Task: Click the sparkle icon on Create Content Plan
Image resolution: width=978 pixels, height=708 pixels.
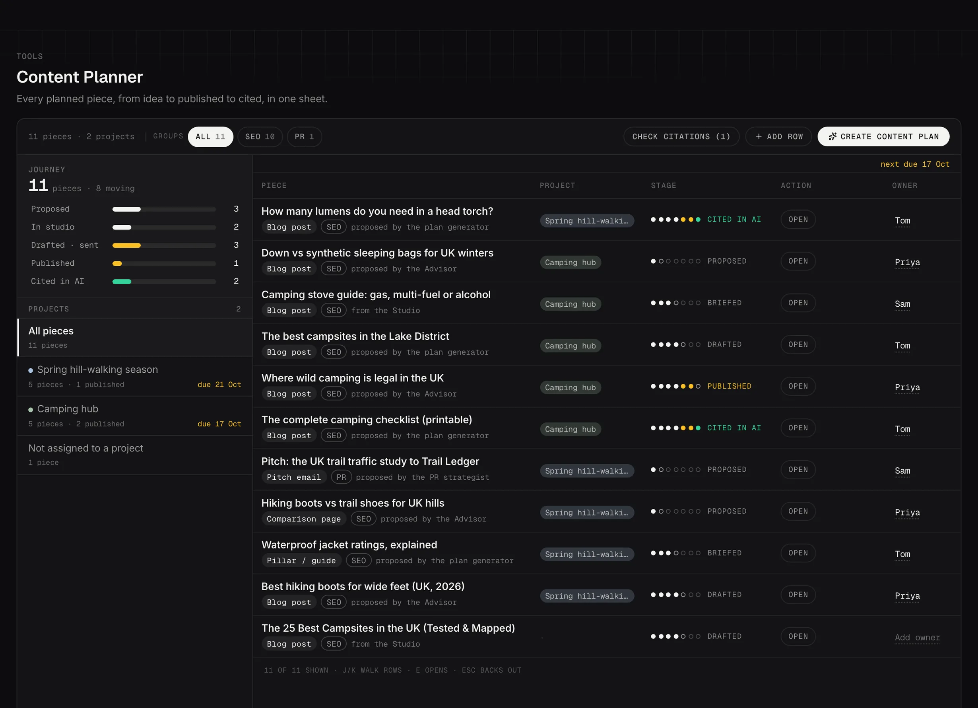Action: [832, 136]
